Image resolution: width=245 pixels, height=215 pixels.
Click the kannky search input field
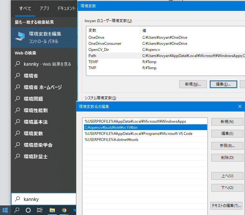[44, 199]
